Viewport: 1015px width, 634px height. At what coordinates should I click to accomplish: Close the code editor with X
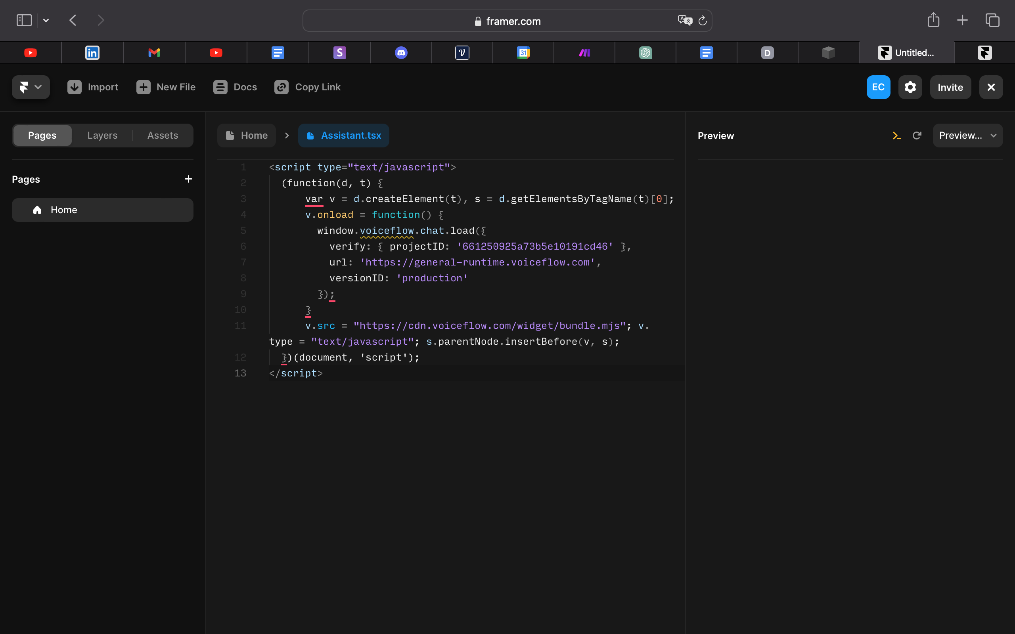coord(991,87)
